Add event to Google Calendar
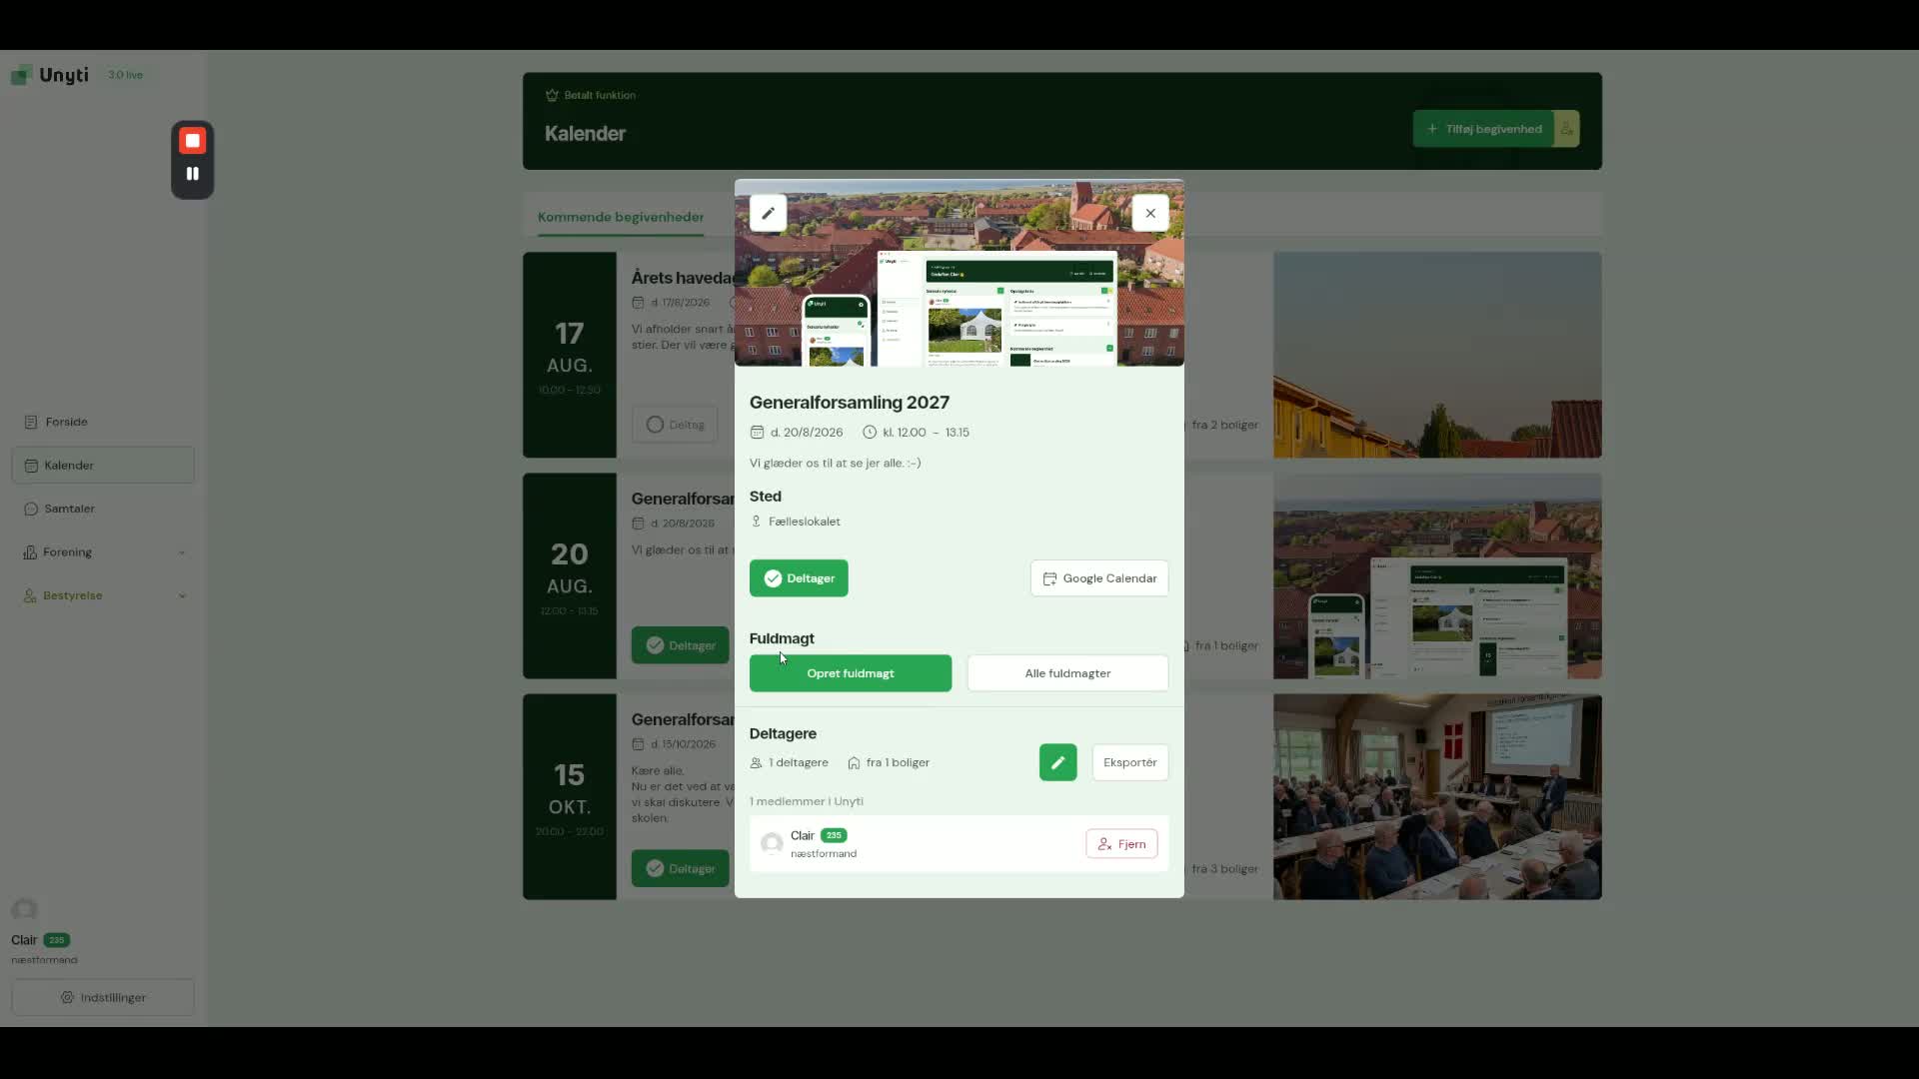This screenshot has width=1919, height=1079. [1099, 578]
